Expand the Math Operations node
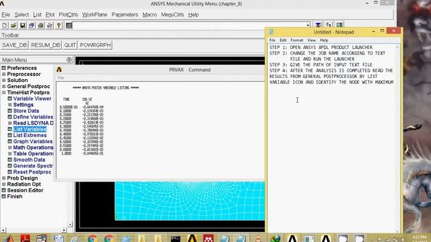431x242 pixels. click(x=10, y=147)
